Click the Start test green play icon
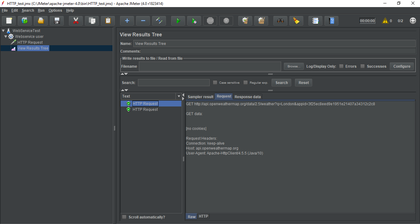Screen dimensions: 420x224 (x=178, y=21)
